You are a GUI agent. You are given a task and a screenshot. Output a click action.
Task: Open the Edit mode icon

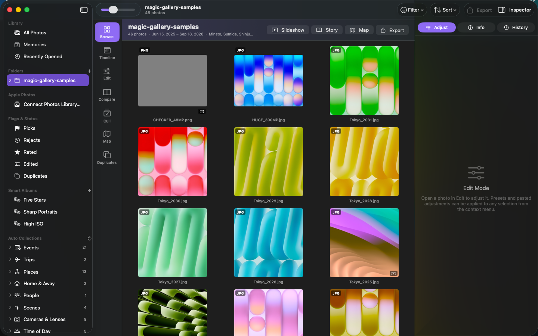pyautogui.click(x=107, y=74)
